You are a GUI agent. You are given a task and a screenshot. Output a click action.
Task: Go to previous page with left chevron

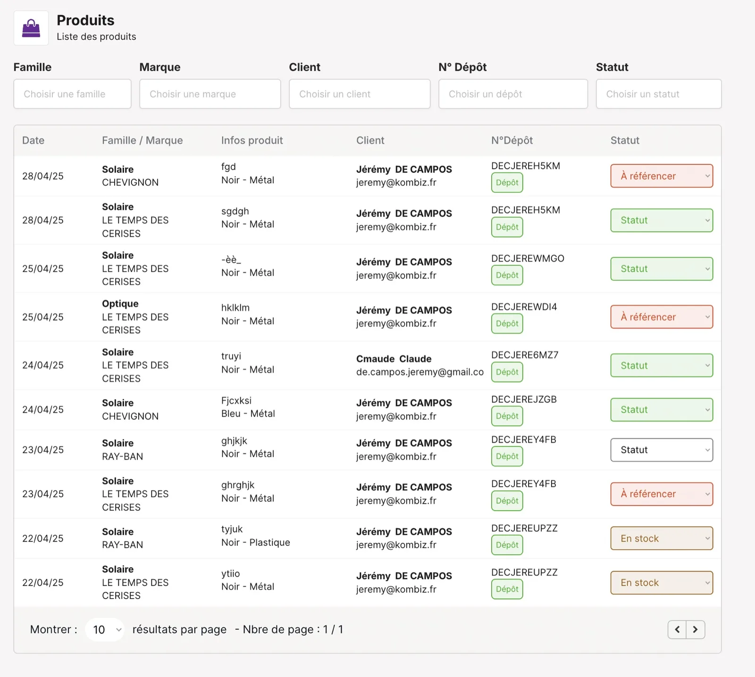tap(677, 629)
